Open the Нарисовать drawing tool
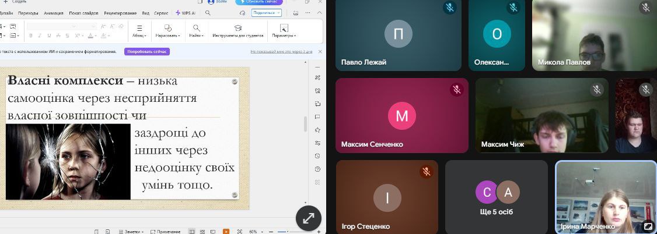657x234 pixels. pos(167,30)
